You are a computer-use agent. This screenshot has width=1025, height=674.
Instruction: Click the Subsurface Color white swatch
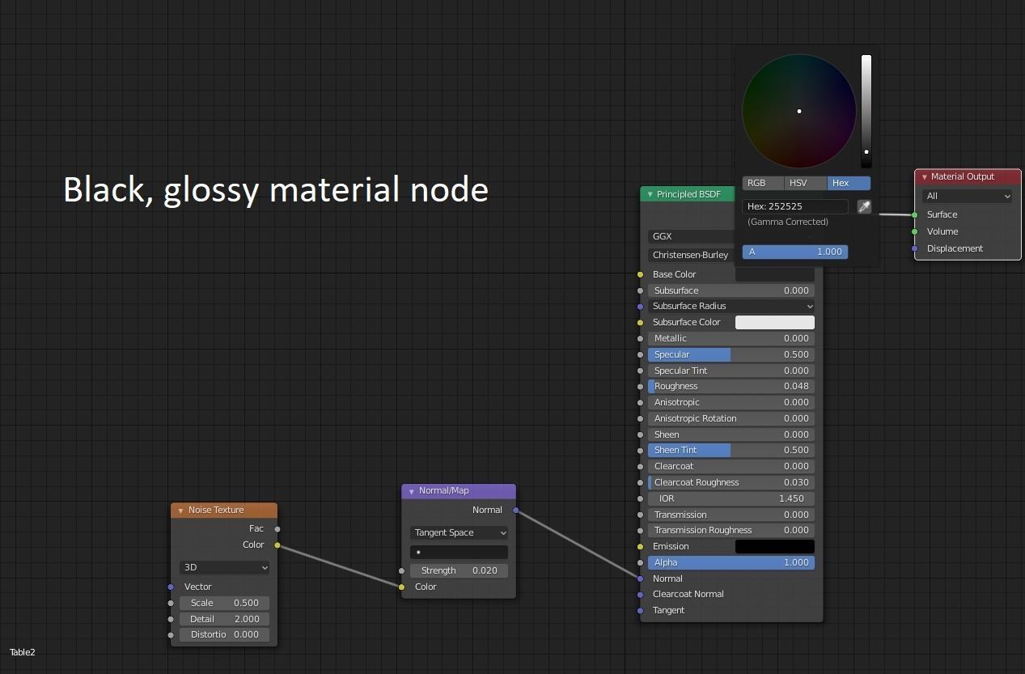(774, 322)
